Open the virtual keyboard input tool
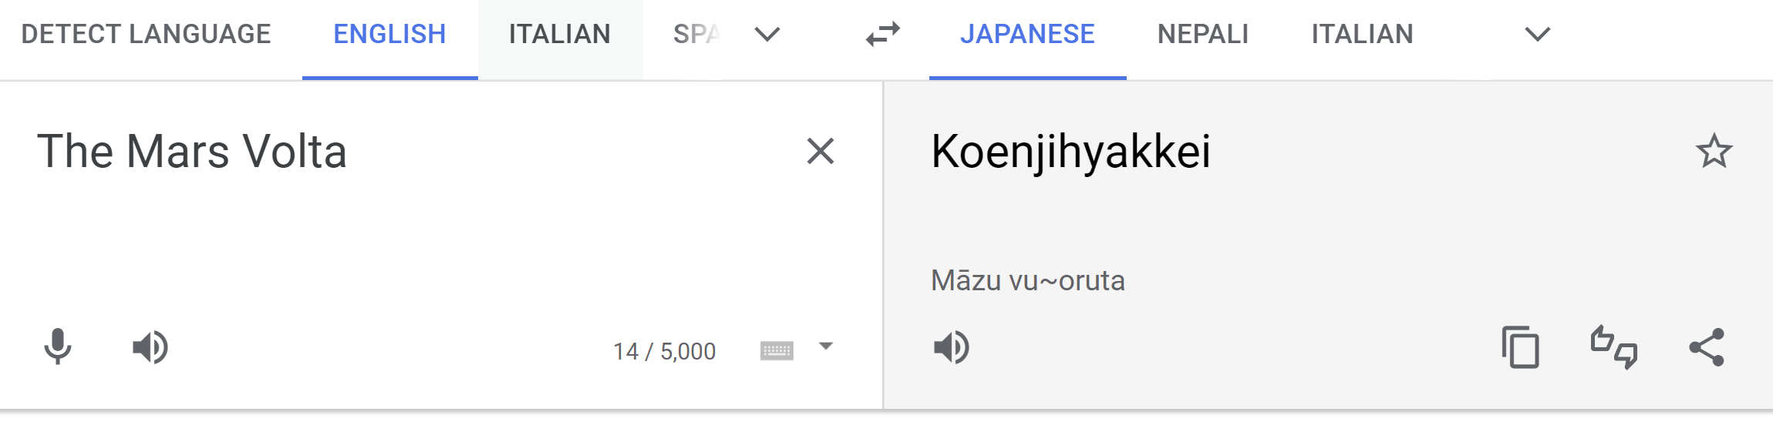This screenshot has height=425, width=1773. pyautogui.click(x=777, y=351)
